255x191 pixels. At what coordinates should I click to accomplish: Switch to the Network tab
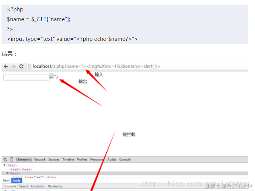click(x=39, y=160)
